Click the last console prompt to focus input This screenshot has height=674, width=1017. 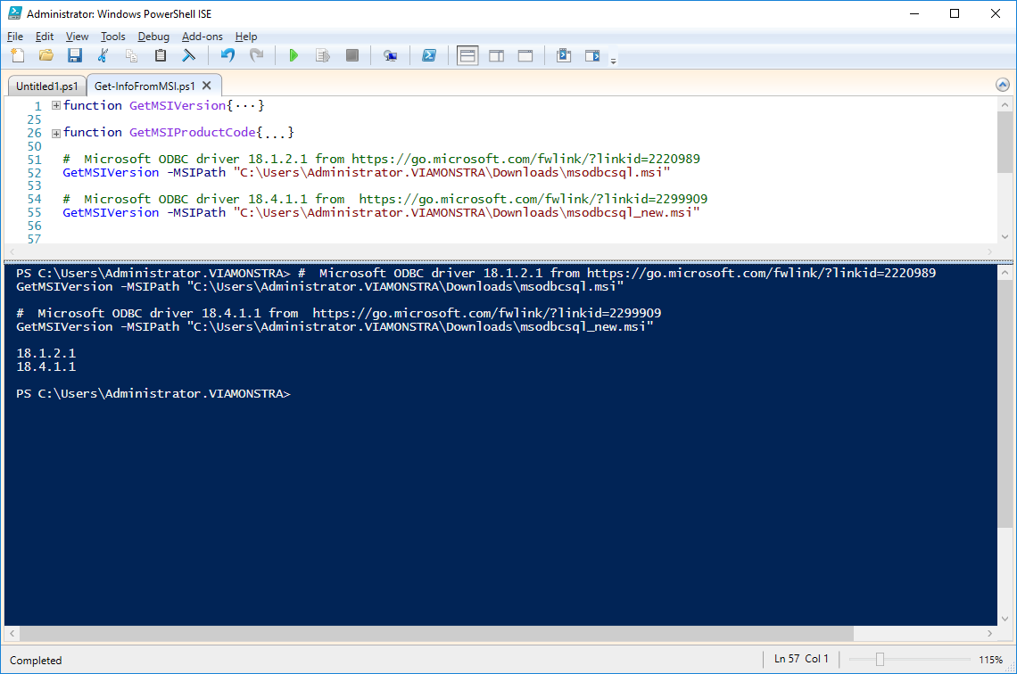(x=153, y=393)
